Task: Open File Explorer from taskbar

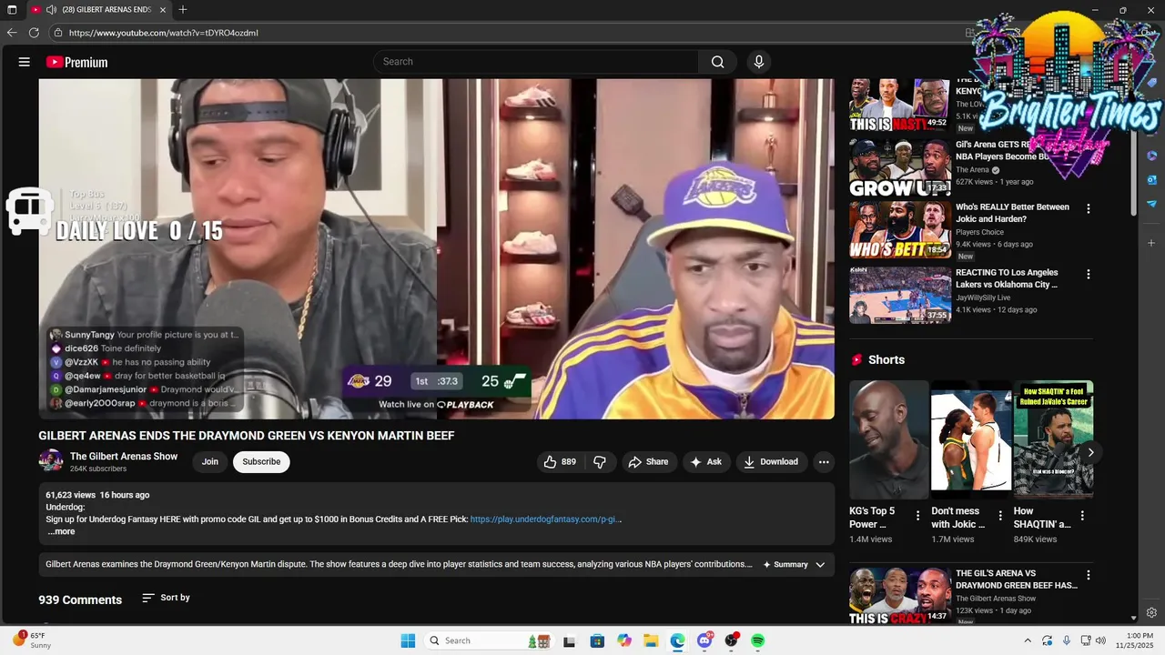Action: coord(651,640)
